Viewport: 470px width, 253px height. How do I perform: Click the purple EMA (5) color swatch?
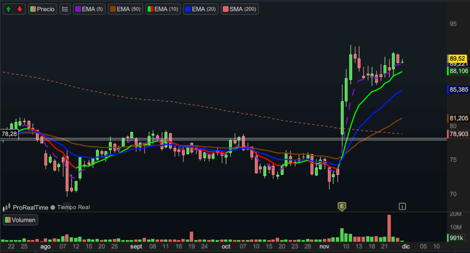[78, 9]
